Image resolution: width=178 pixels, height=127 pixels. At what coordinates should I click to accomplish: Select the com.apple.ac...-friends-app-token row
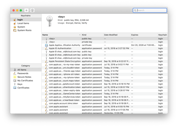coord(105,71)
